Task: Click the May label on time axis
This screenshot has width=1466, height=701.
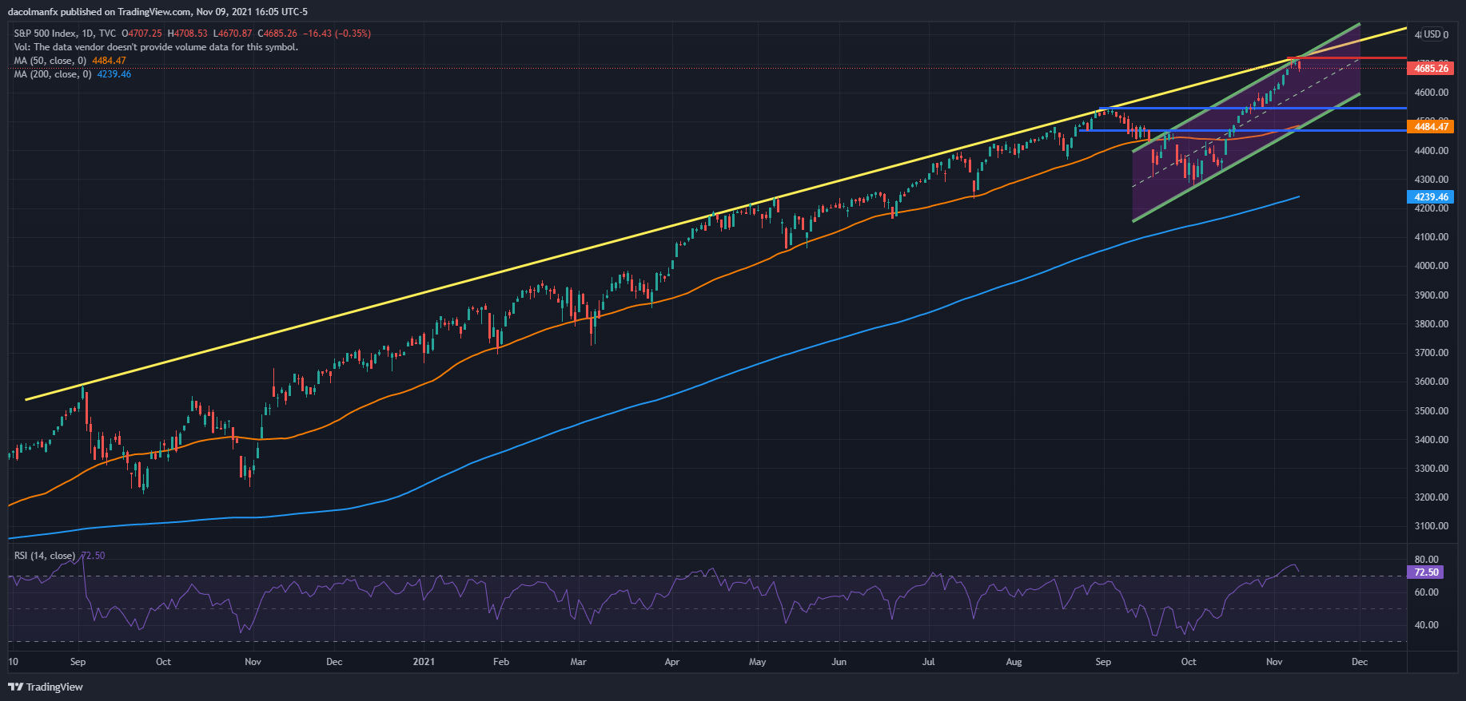Action: (x=758, y=662)
